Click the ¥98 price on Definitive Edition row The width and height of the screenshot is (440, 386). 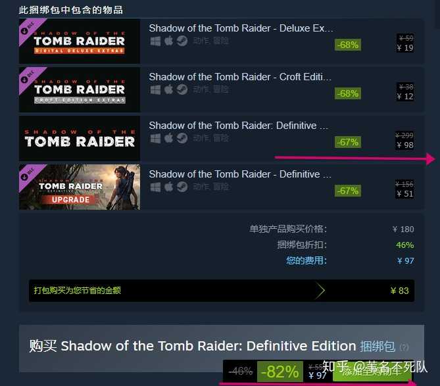[x=404, y=145]
